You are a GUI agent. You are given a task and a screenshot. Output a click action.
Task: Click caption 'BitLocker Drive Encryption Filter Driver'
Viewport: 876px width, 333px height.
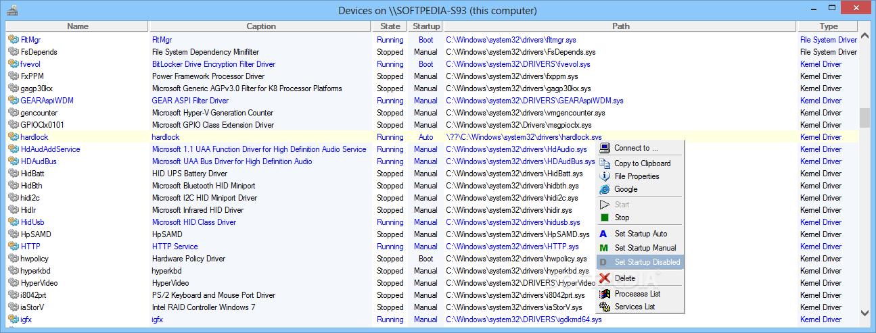coord(214,64)
